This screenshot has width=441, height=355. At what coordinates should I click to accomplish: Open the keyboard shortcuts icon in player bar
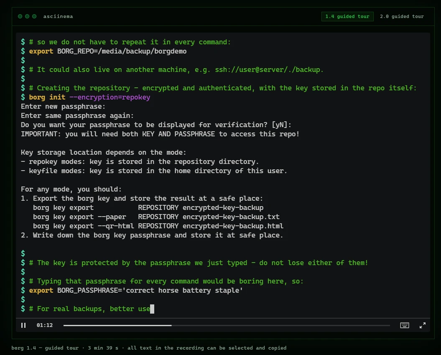point(405,325)
